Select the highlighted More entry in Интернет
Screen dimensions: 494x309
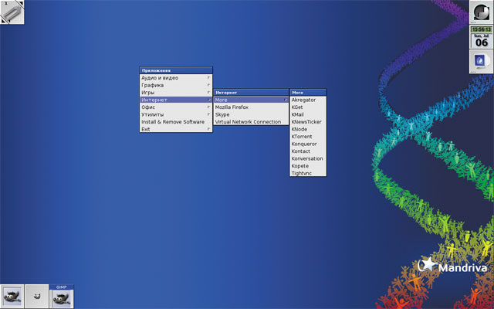click(251, 100)
